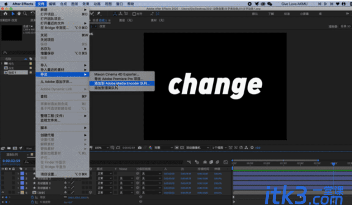Collapse layer 5 disclosure arrow
Screen dimensions: 352x205
(x=19, y=193)
